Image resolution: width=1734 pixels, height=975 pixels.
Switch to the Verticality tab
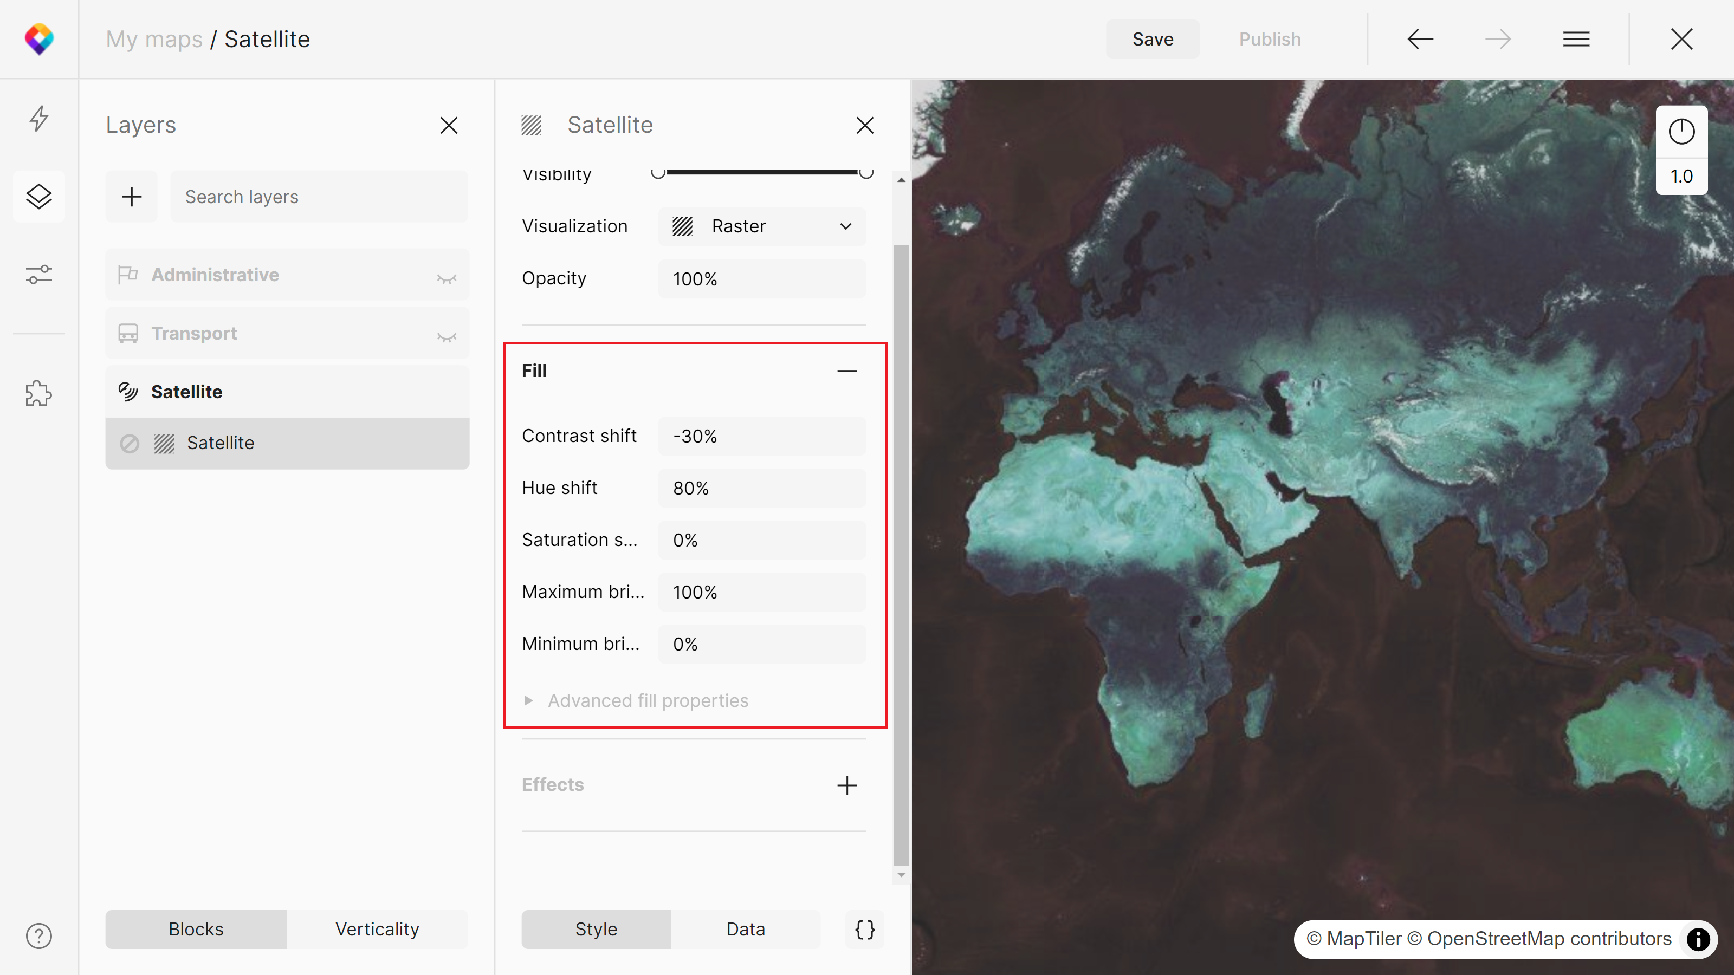[x=377, y=929]
